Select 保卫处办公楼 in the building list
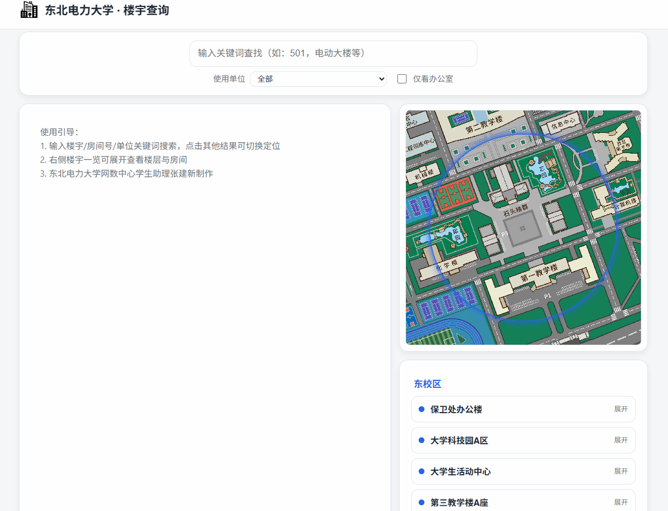 (456, 409)
